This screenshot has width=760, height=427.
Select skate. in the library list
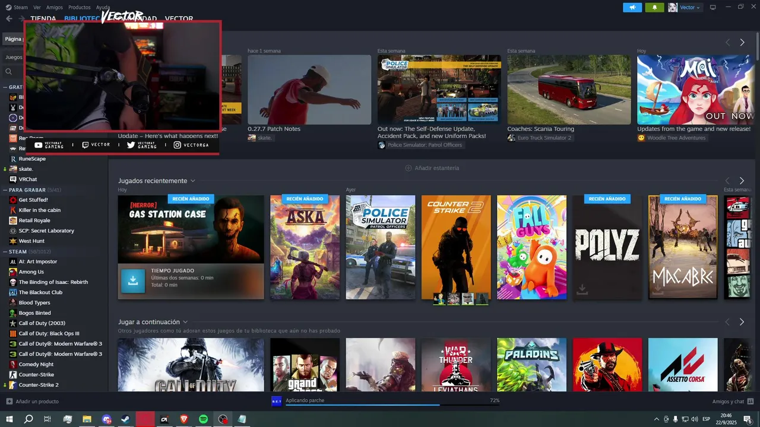click(x=26, y=169)
